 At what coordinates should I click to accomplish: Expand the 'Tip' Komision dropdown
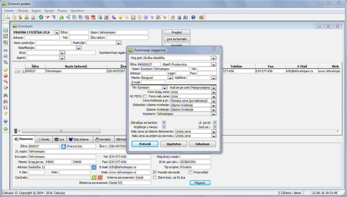tap(164, 88)
